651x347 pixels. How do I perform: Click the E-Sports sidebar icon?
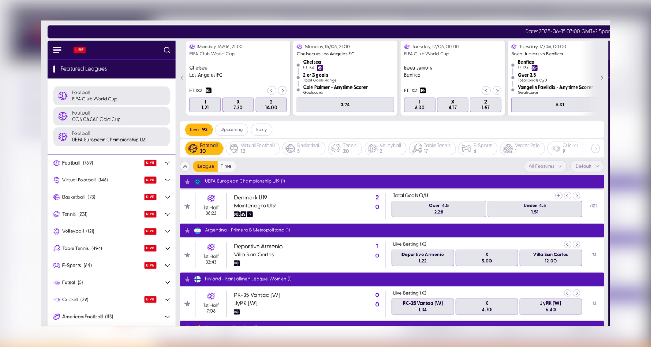point(56,266)
